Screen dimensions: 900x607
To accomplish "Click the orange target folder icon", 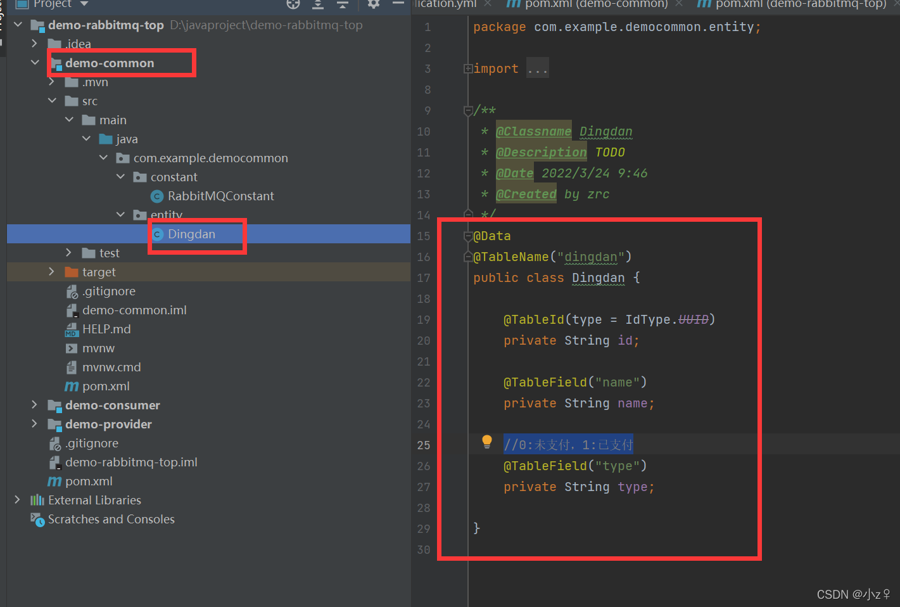I will click(72, 272).
